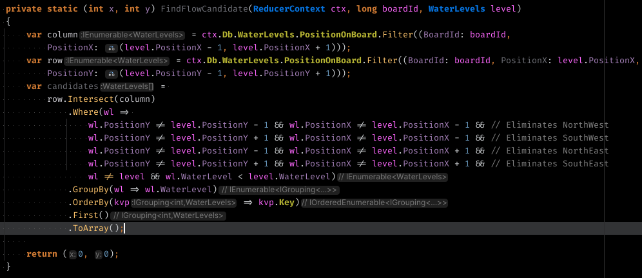Click the 'level' parameter name in signature
Image resolution: width=642 pixels, height=278 pixels.
[x=502, y=9]
